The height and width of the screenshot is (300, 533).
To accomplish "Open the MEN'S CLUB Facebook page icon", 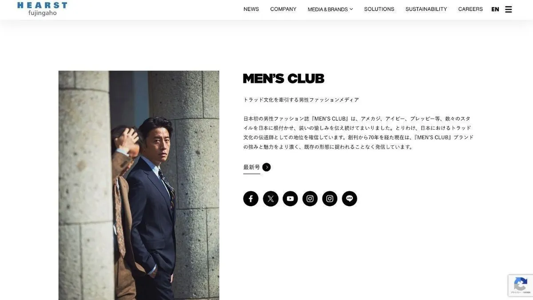I will (251, 199).
